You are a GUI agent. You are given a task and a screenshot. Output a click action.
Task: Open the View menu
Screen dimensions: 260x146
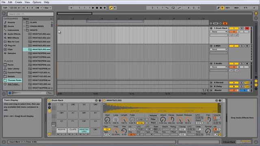tap(27, 2)
